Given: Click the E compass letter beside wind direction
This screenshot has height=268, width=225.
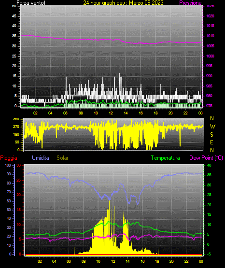Looking at the screenshot, I should click(211, 142).
